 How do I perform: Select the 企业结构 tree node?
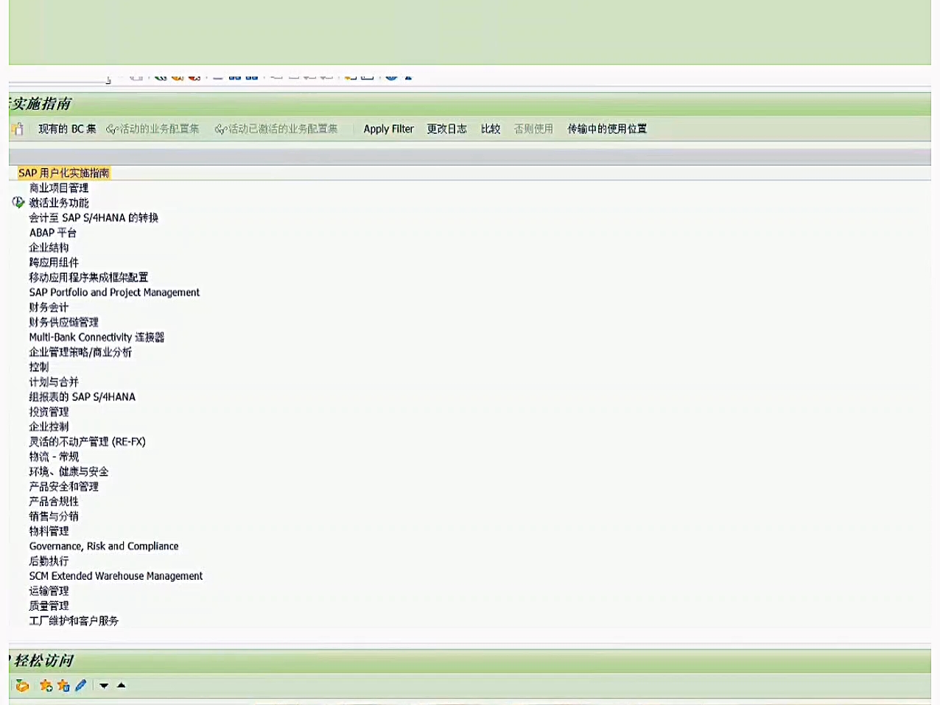(x=49, y=248)
